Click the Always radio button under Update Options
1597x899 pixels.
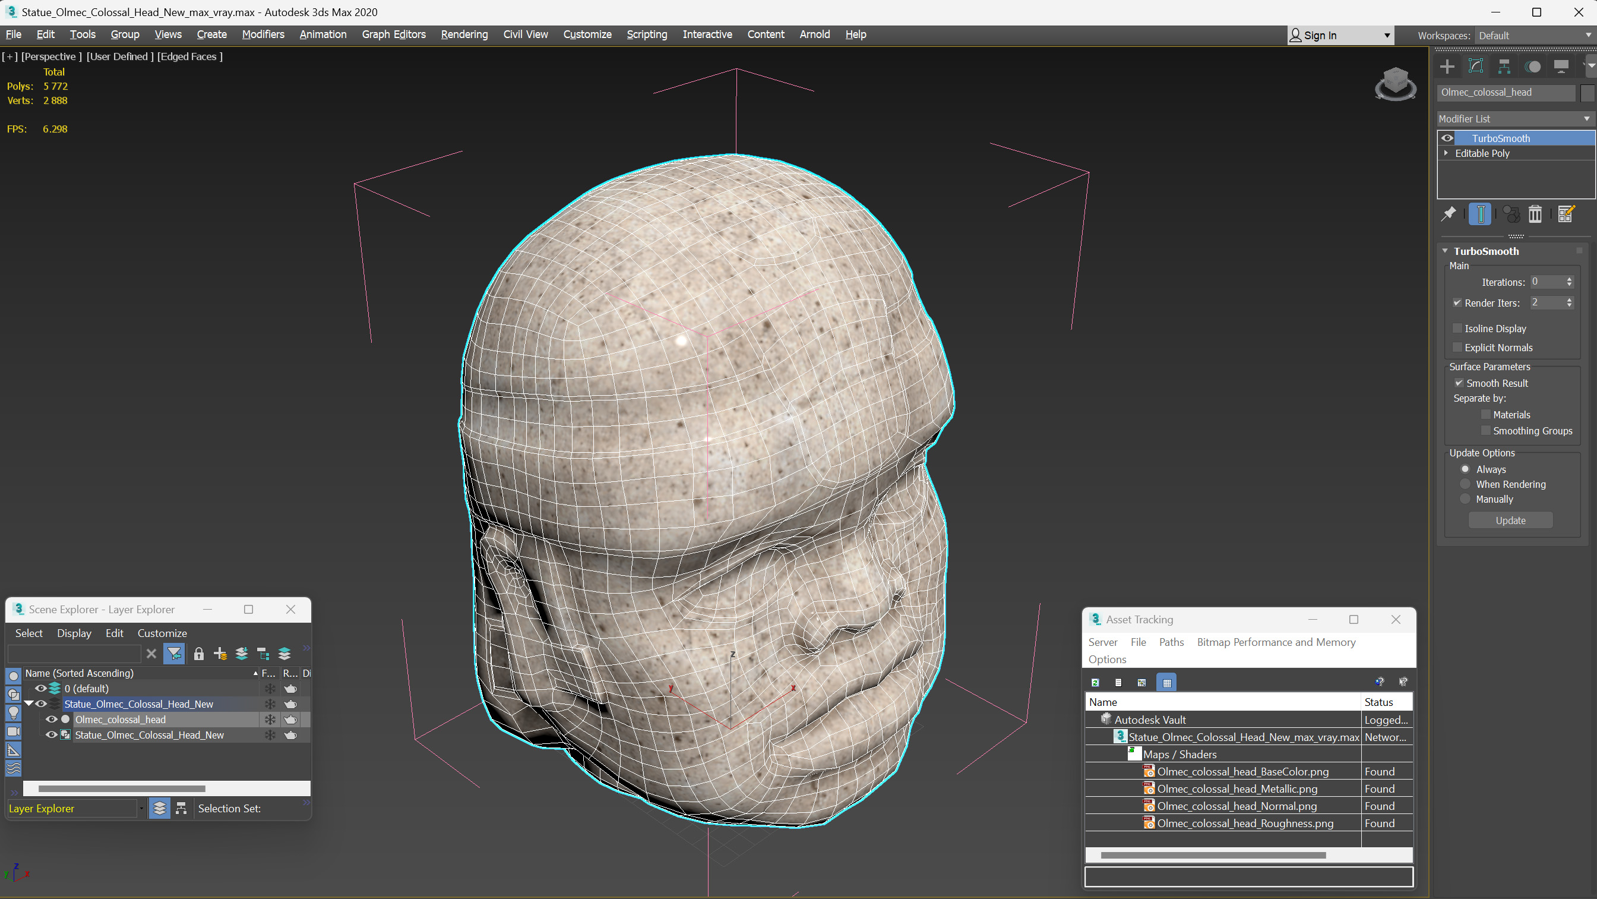click(x=1465, y=468)
